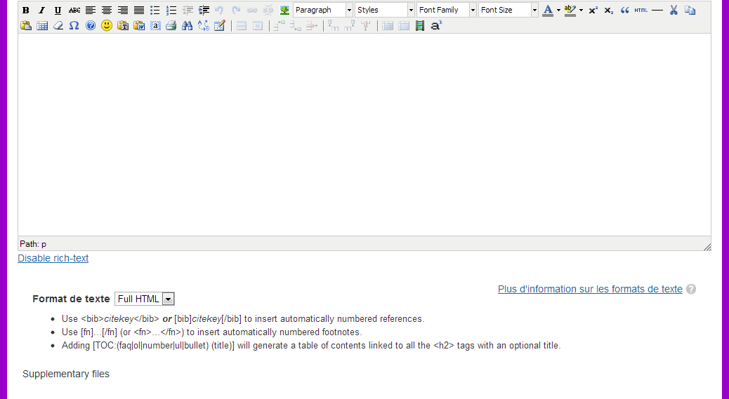Image resolution: width=729 pixels, height=399 pixels.
Task: Open the Full HTML text format selector
Action: click(145, 299)
